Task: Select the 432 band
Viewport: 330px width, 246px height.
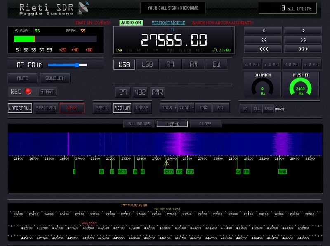Action: [x=140, y=93]
